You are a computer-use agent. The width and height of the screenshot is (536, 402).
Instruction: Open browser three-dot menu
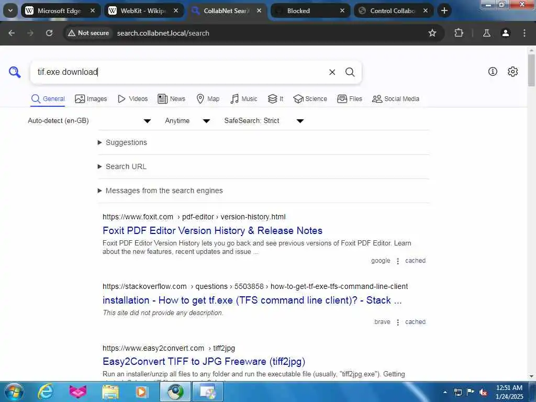point(524,33)
